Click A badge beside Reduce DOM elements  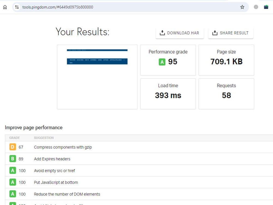[x=13, y=194]
